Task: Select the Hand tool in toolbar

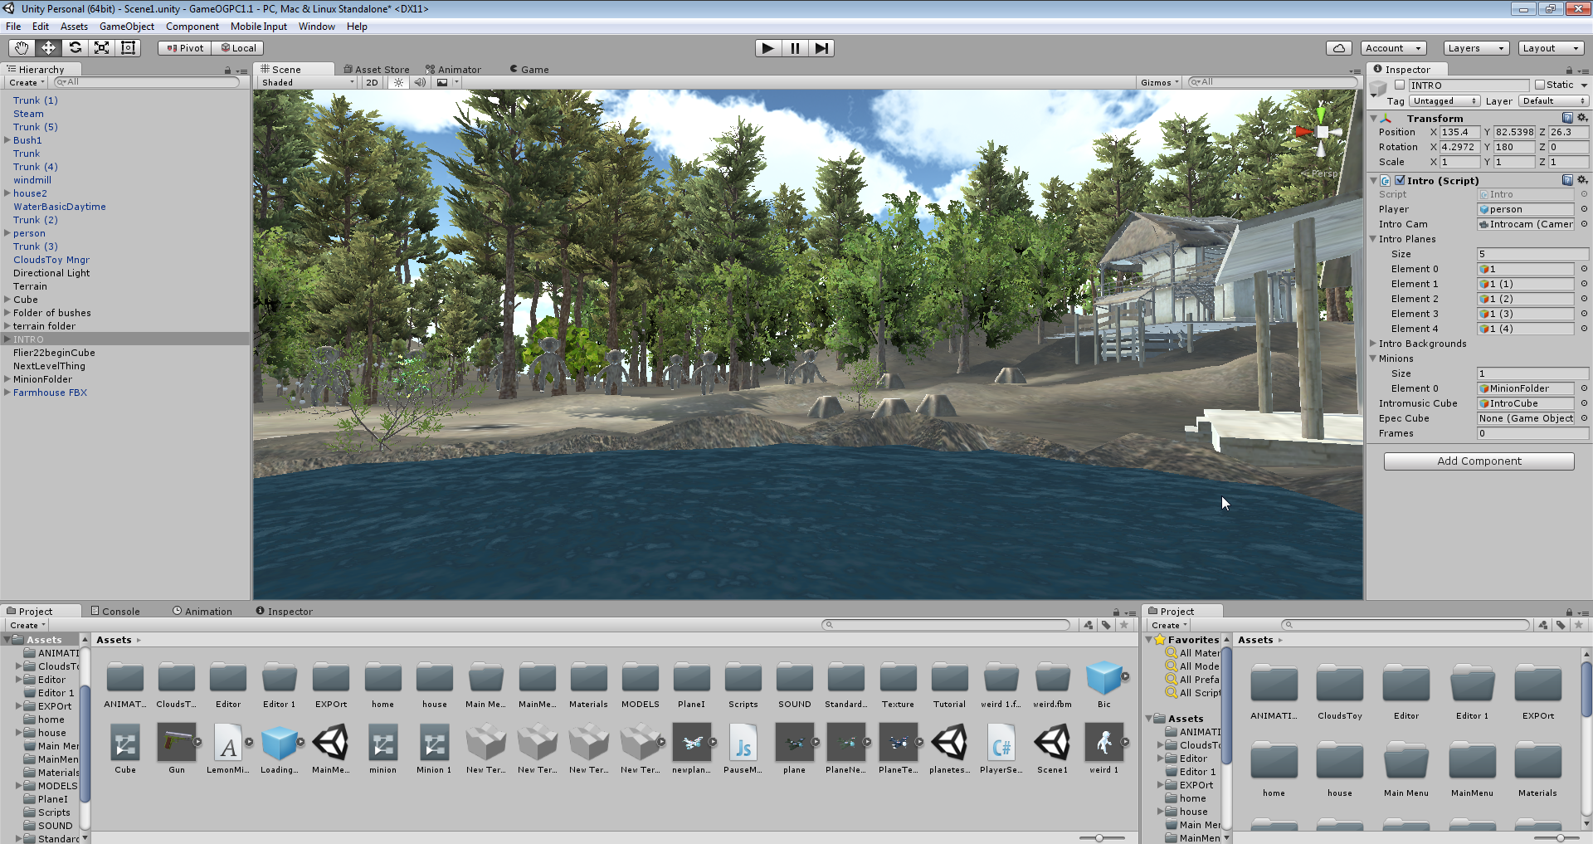Action: coord(22,48)
